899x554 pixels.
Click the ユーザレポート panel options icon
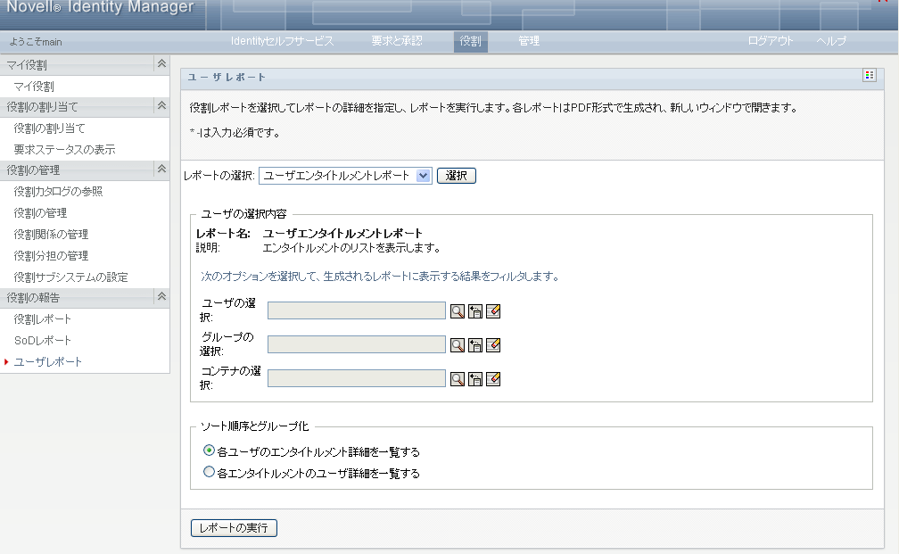tap(869, 76)
